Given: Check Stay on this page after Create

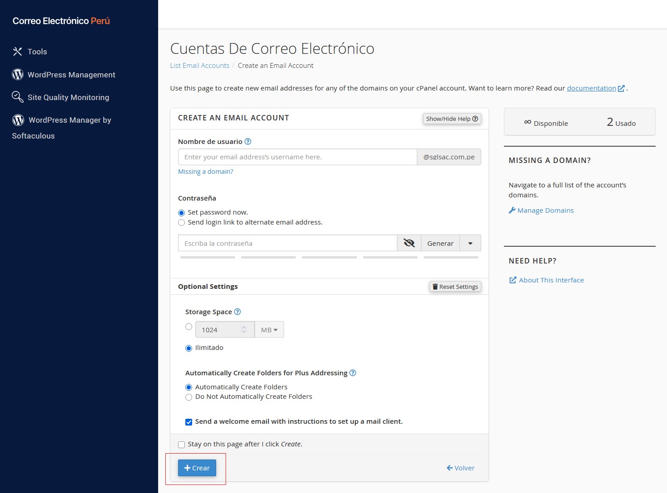Looking at the screenshot, I should pyautogui.click(x=182, y=445).
